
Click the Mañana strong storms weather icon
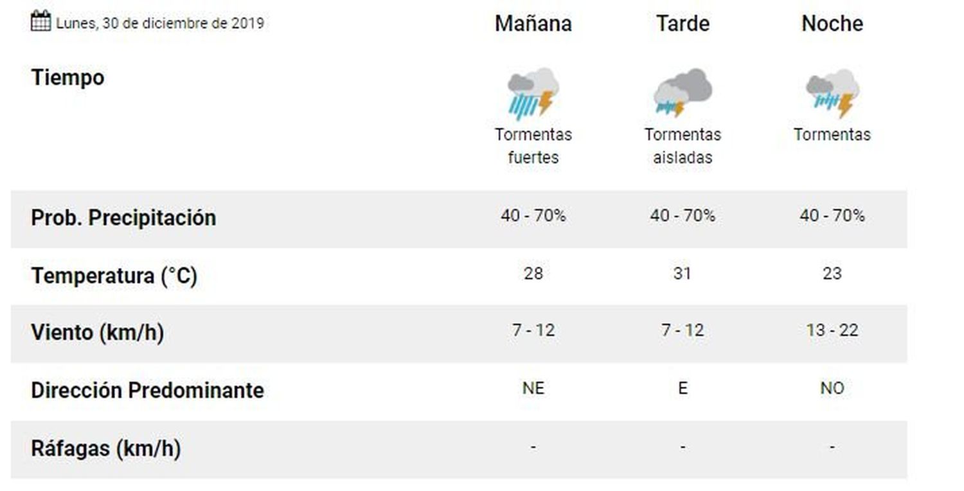533,94
